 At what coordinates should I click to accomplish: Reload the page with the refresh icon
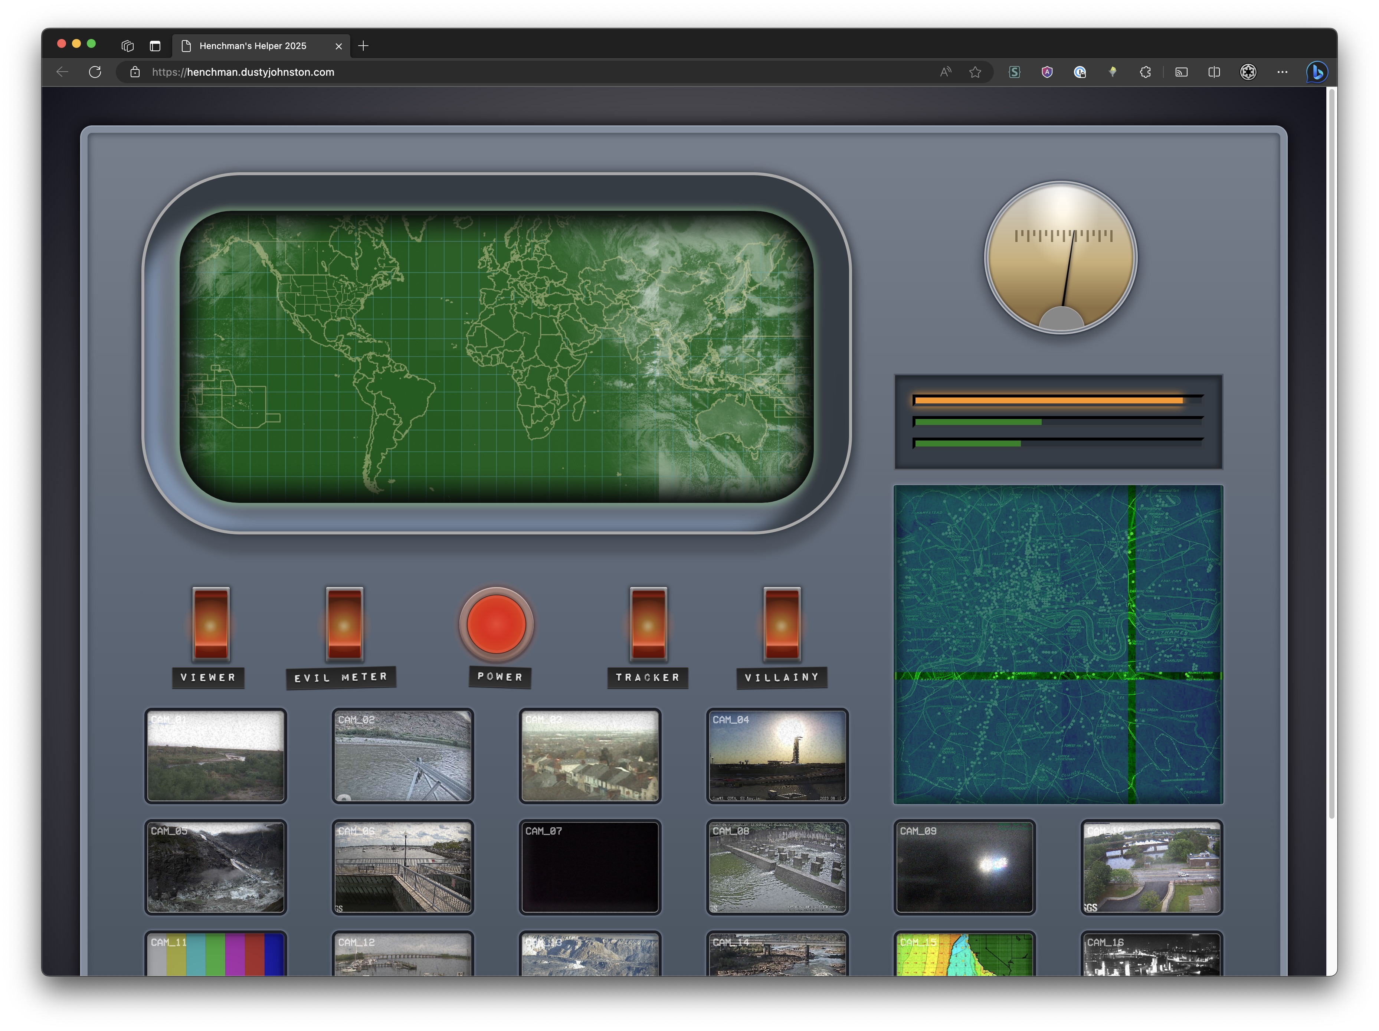tap(95, 72)
